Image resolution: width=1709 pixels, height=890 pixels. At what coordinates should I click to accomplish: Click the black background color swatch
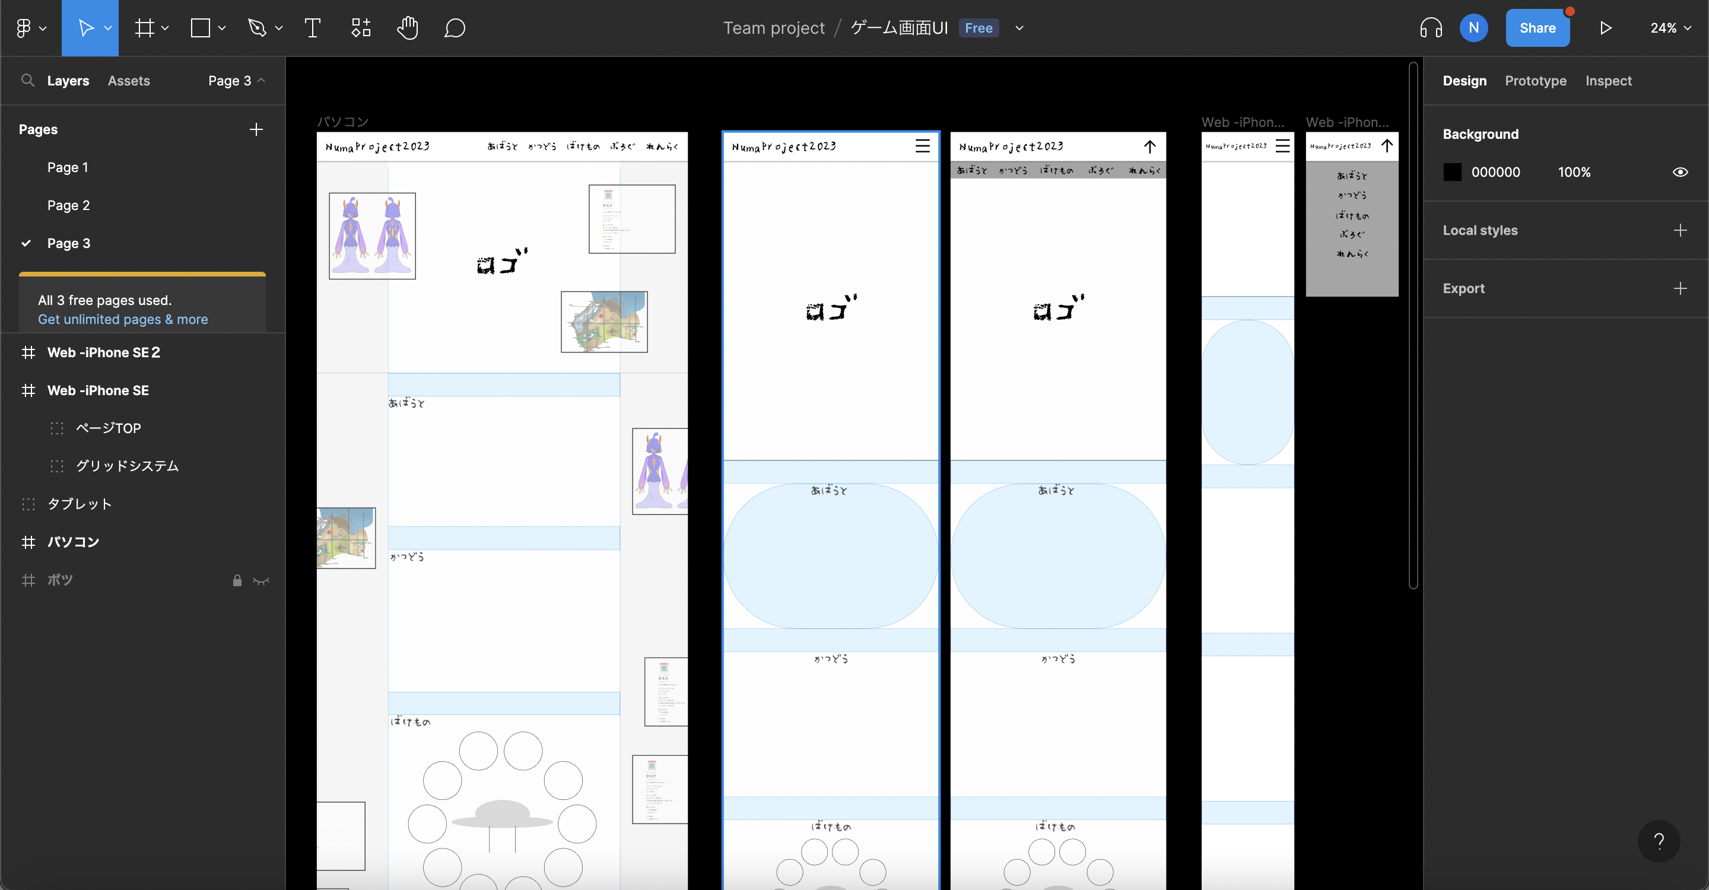tap(1452, 173)
